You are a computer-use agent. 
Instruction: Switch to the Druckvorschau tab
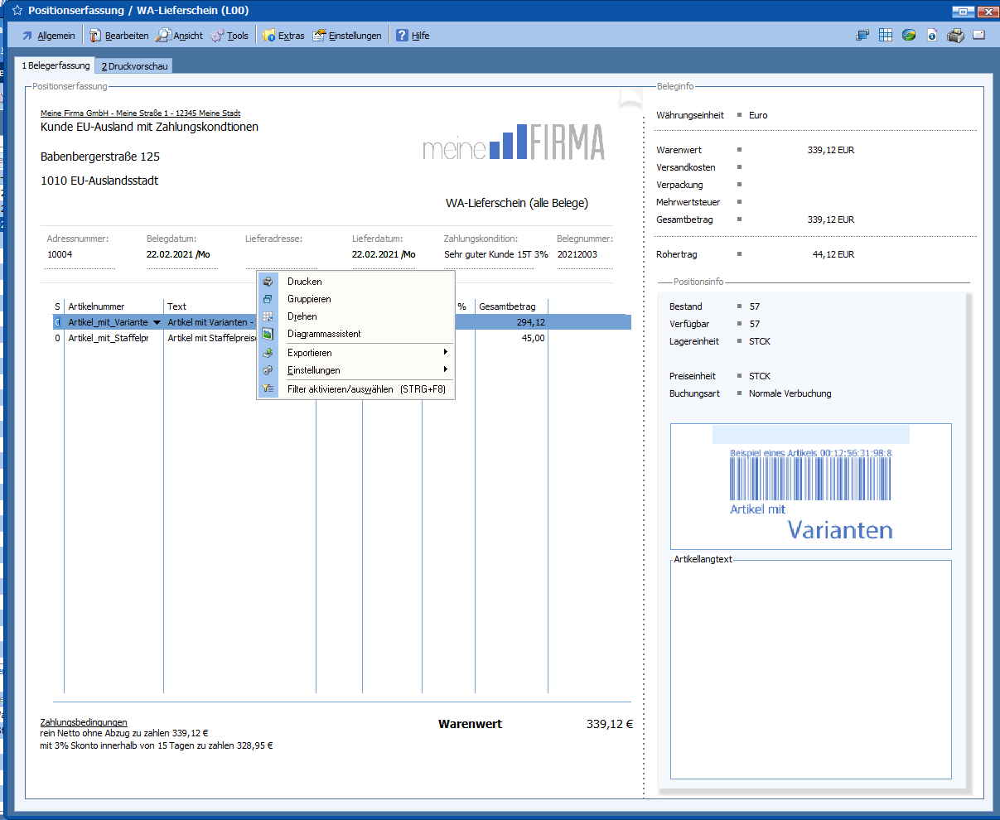point(134,66)
